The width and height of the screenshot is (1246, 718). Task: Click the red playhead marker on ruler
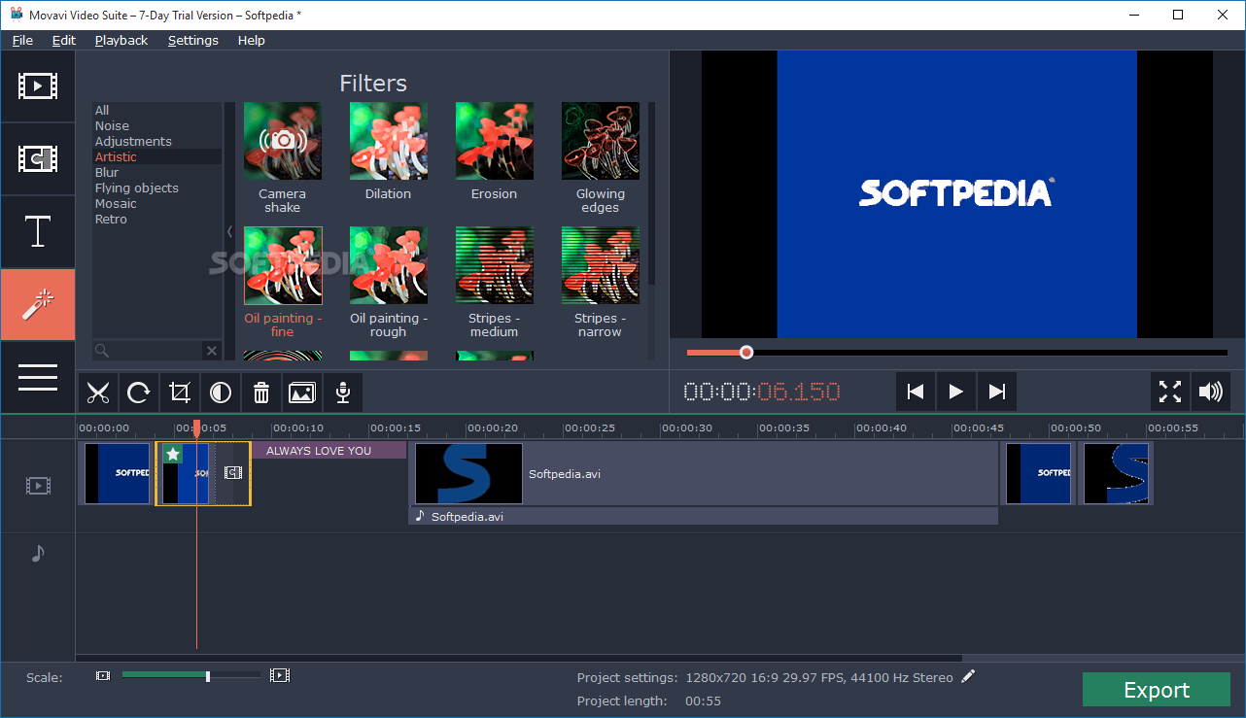click(196, 428)
